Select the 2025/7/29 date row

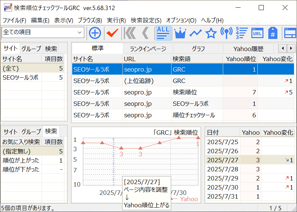coord(222,178)
